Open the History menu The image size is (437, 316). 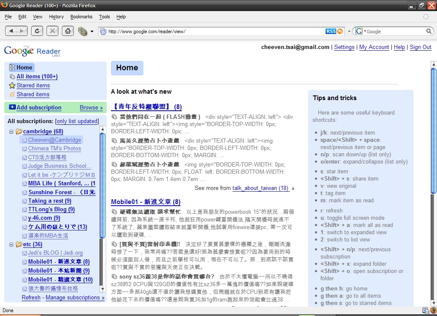(x=56, y=17)
